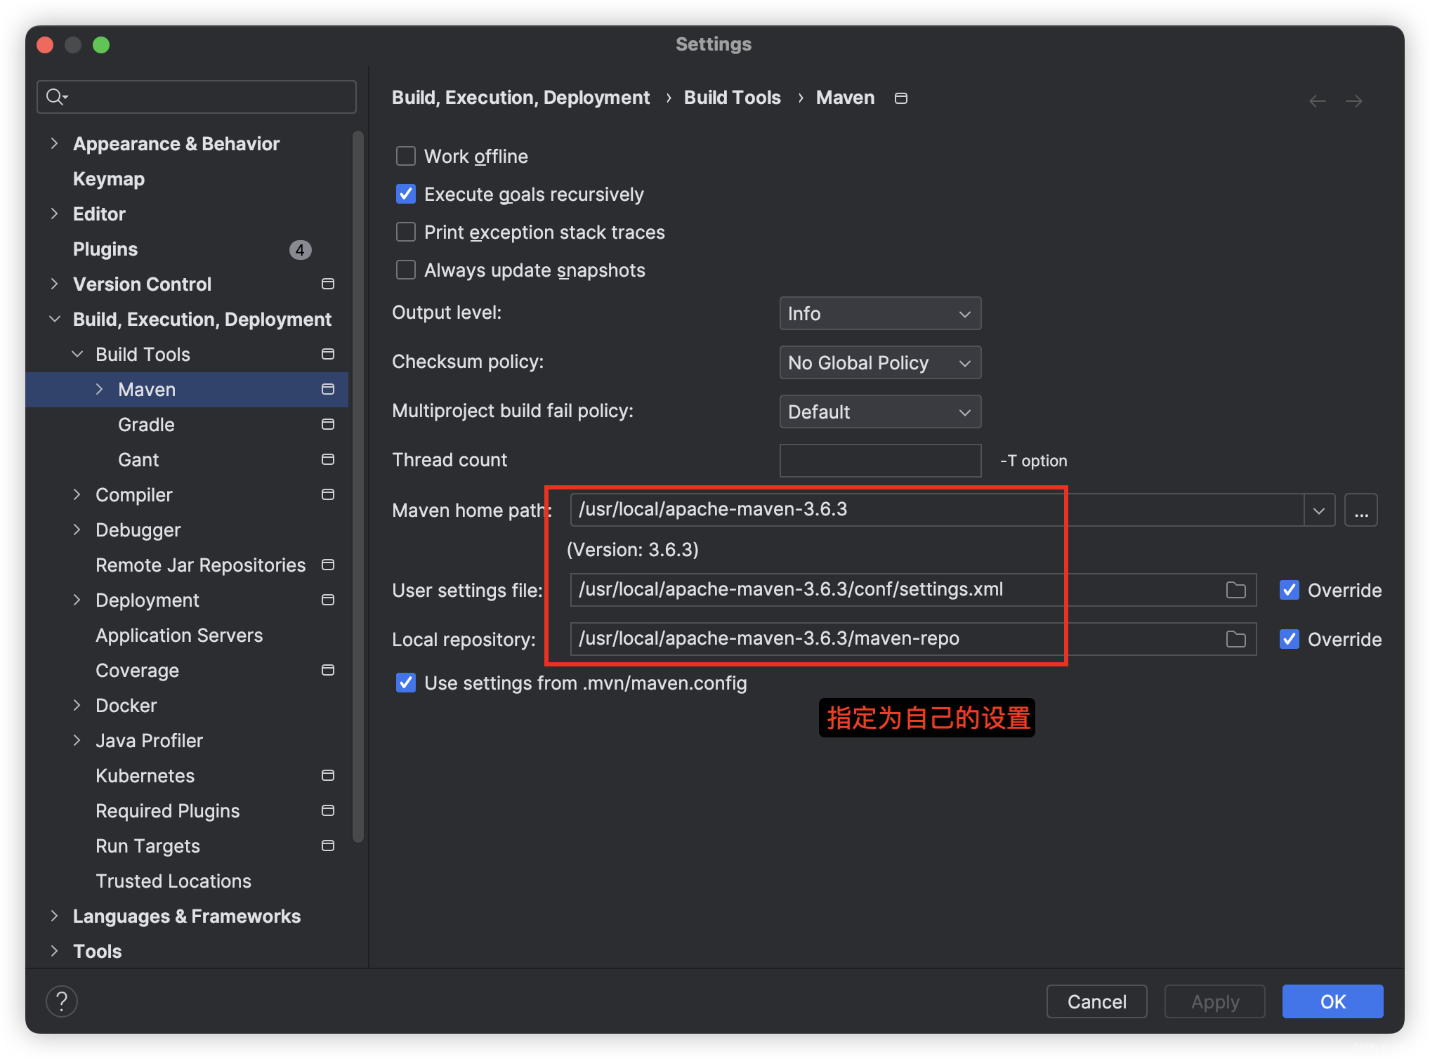Open the Output level dropdown
1430x1059 pixels.
(x=879, y=313)
